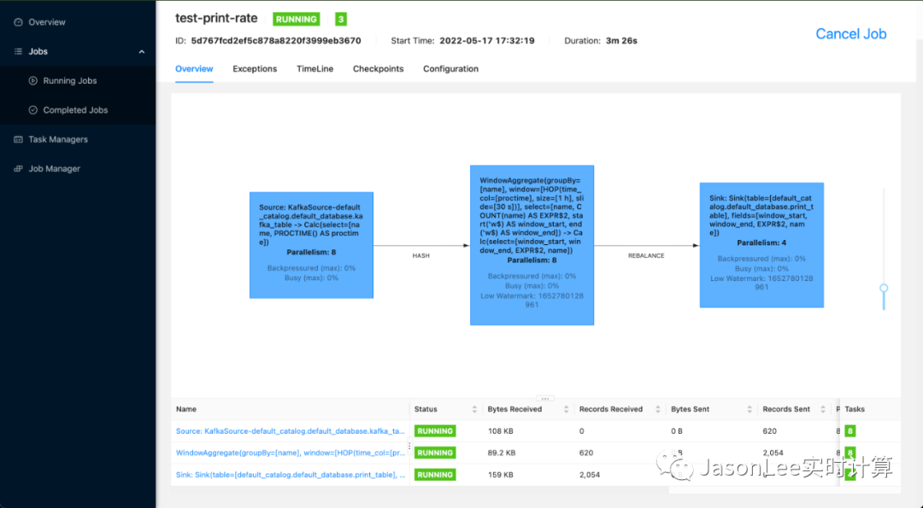The height and width of the screenshot is (508, 923).
Task: Sort table by Status column
Action: pos(473,409)
